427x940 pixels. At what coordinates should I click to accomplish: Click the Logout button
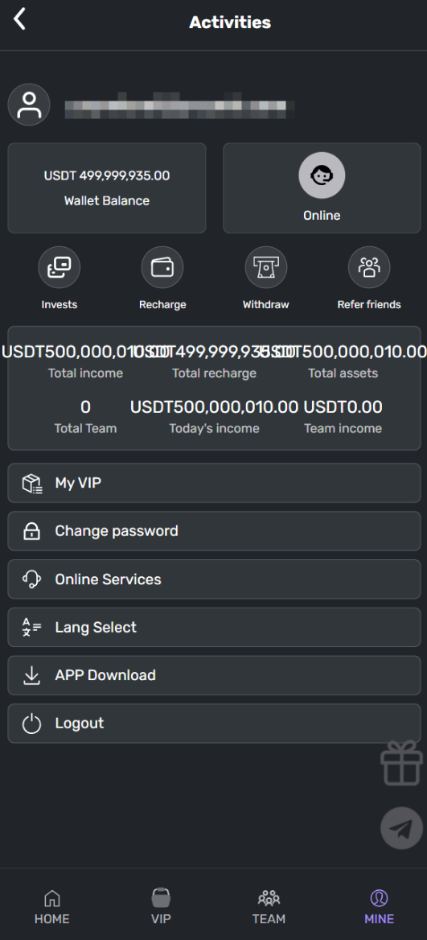tap(214, 723)
